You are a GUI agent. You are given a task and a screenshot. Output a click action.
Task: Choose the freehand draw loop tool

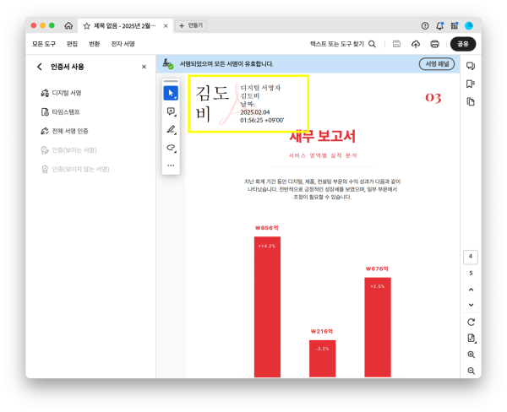(171, 148)
